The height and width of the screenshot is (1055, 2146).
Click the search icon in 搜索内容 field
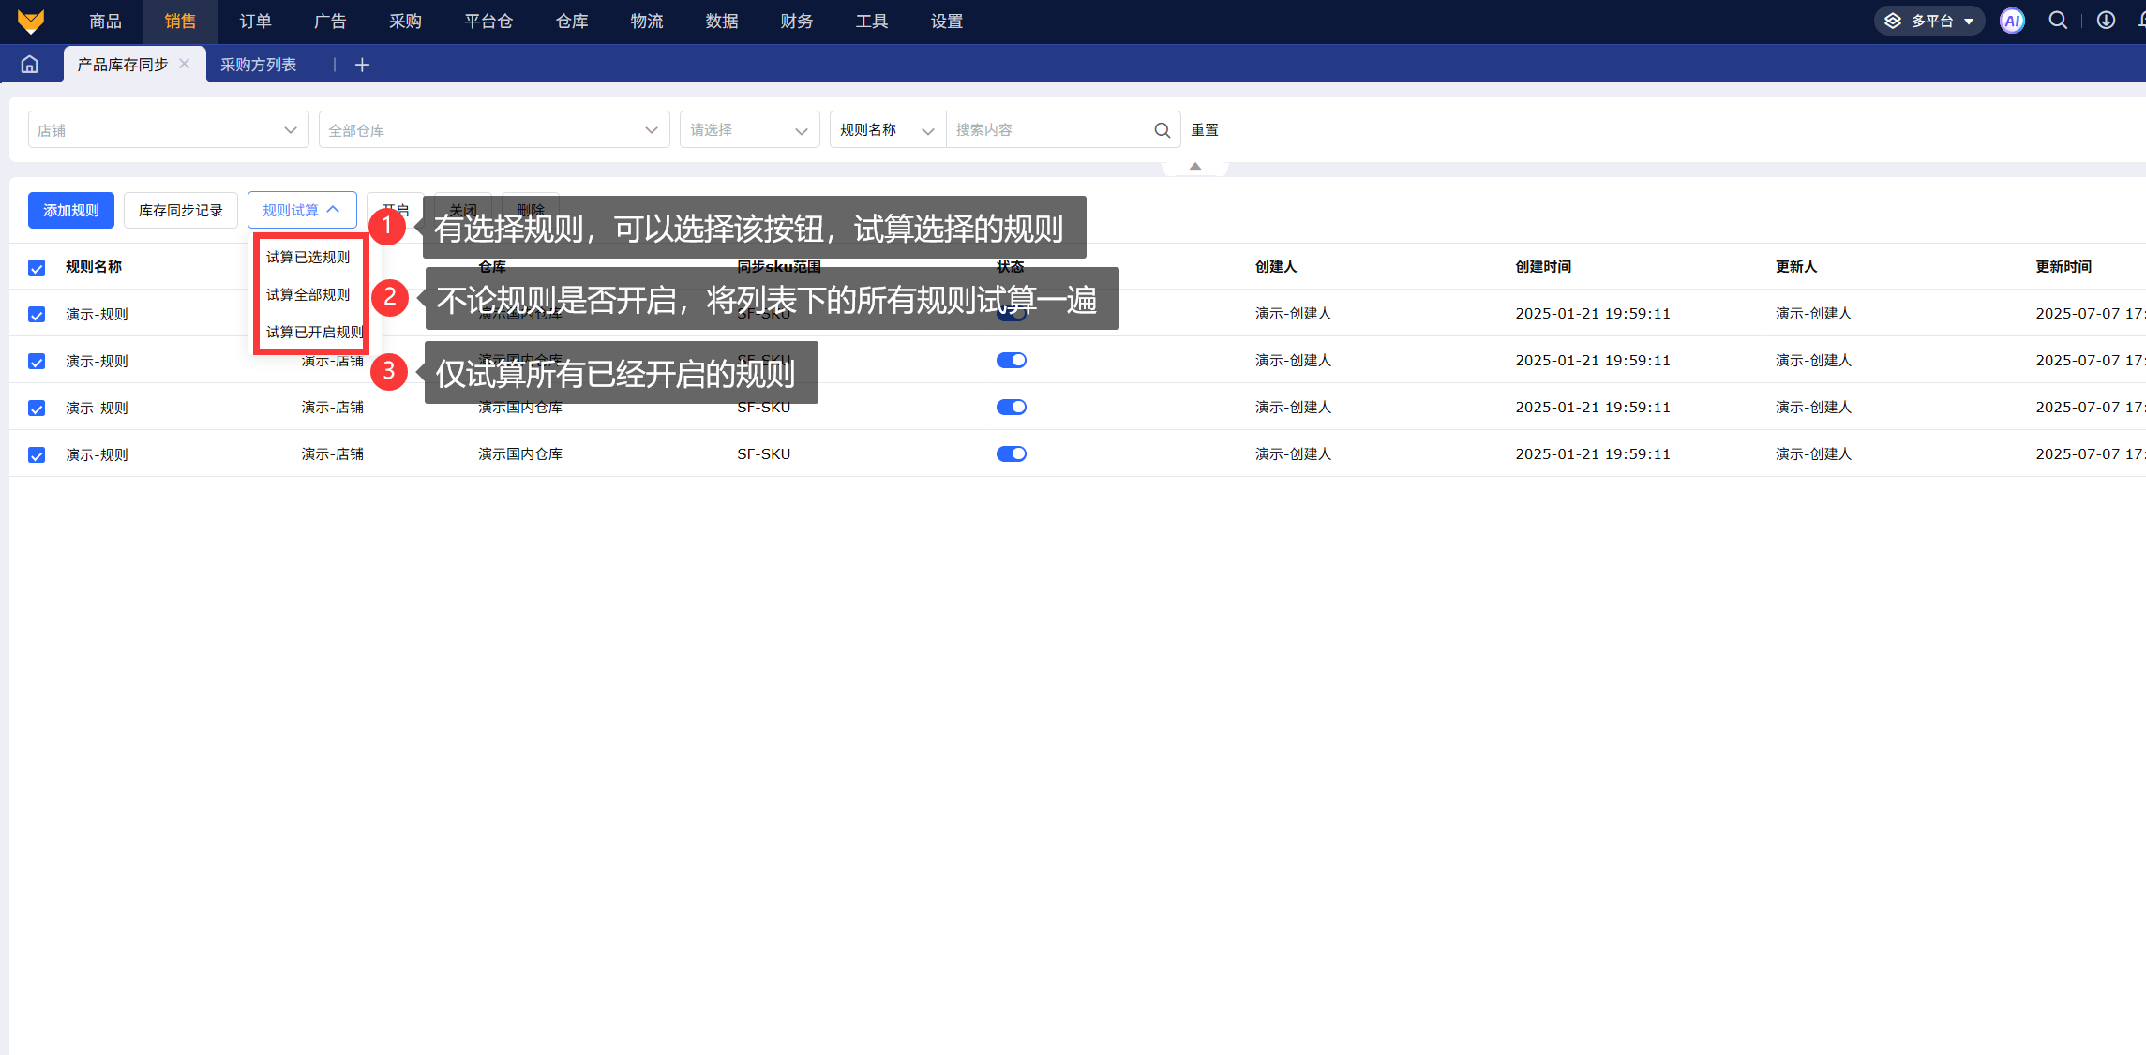(x=1162, y=130)
